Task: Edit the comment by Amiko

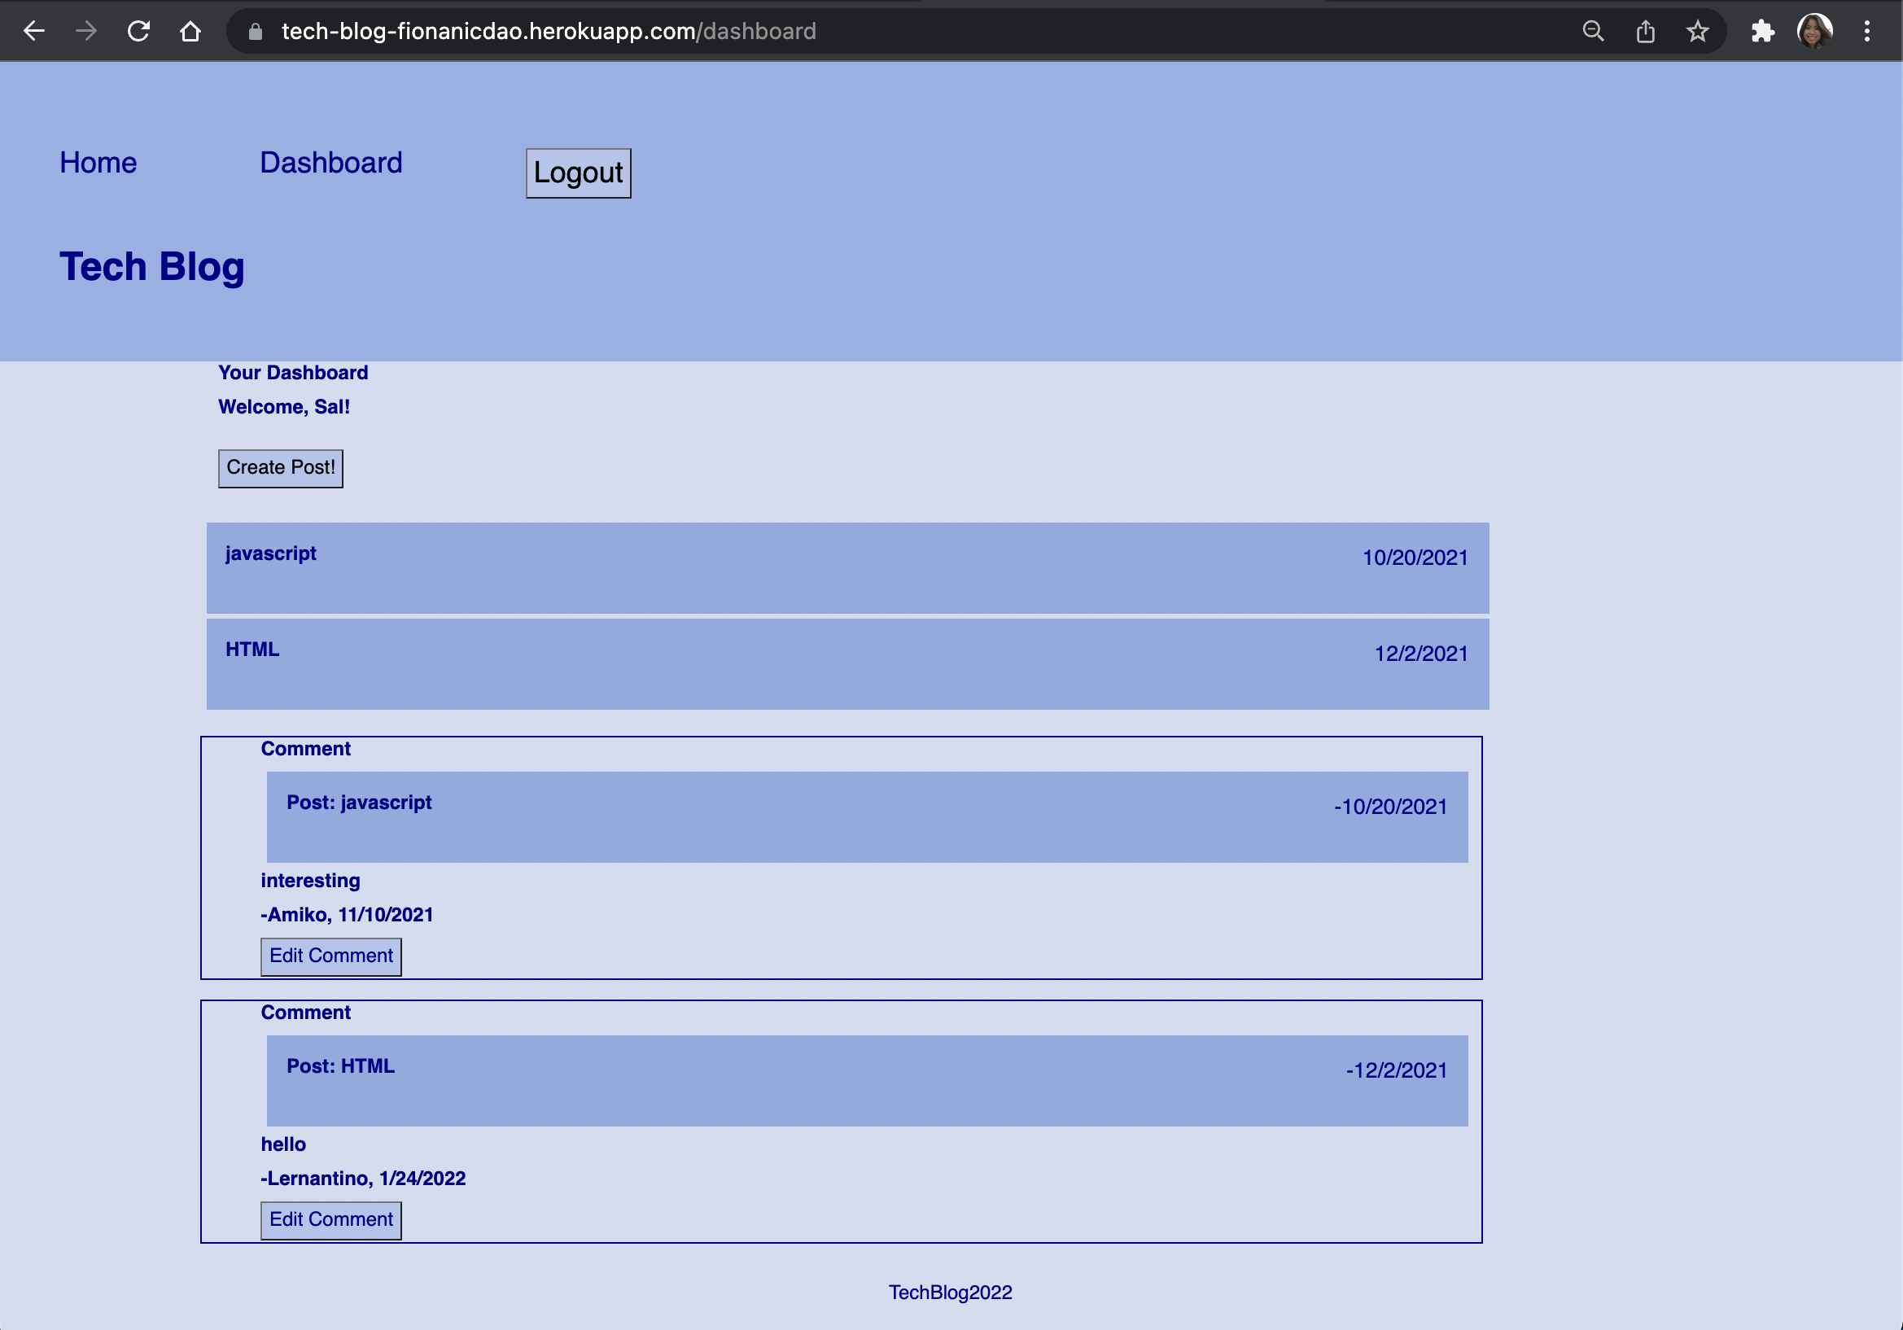Action: pos(330,956)
